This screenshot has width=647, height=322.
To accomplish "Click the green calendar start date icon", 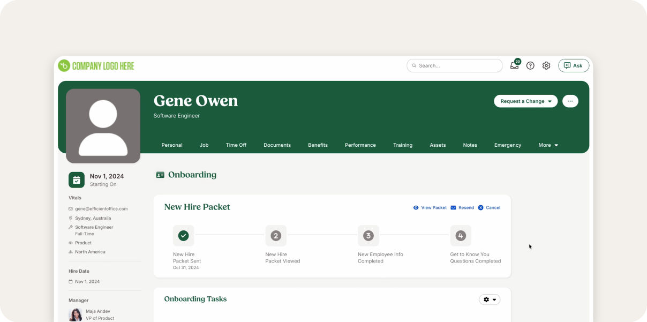I will point(77,180).
